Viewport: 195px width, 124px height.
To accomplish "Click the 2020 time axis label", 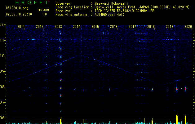I will [188, 27].
